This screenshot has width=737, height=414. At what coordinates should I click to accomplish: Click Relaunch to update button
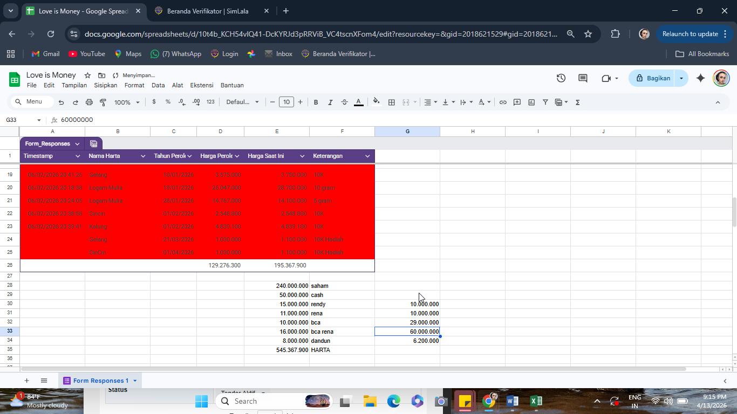[x=690, y=34]
